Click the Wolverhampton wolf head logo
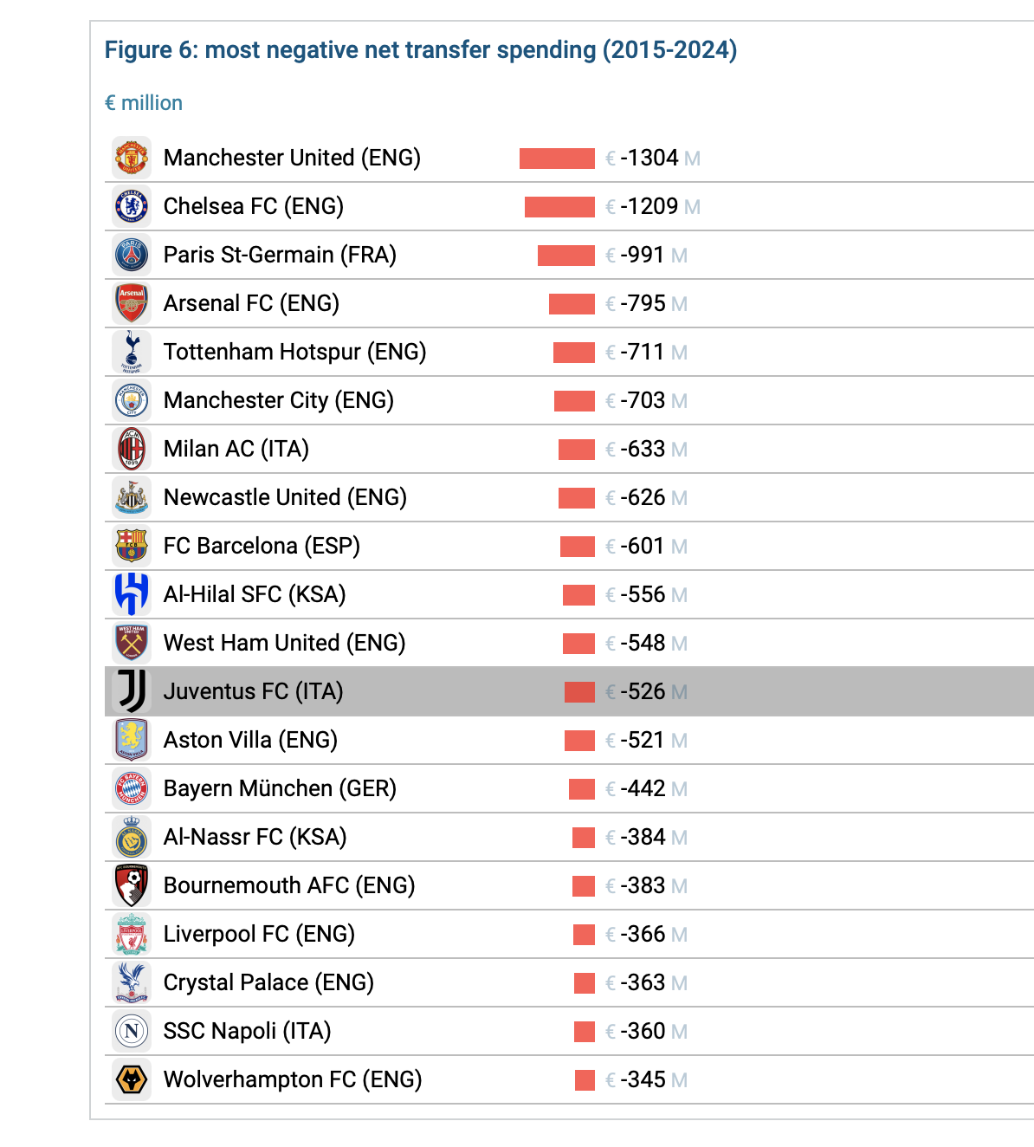Image resolution: width=1034 pixels, height=1147 pixels. tap(132, 1079)
